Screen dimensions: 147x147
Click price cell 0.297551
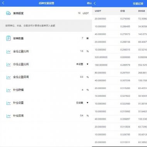(x=125, y=73)
